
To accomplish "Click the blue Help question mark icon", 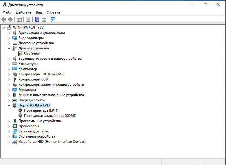I will [37, 19].
